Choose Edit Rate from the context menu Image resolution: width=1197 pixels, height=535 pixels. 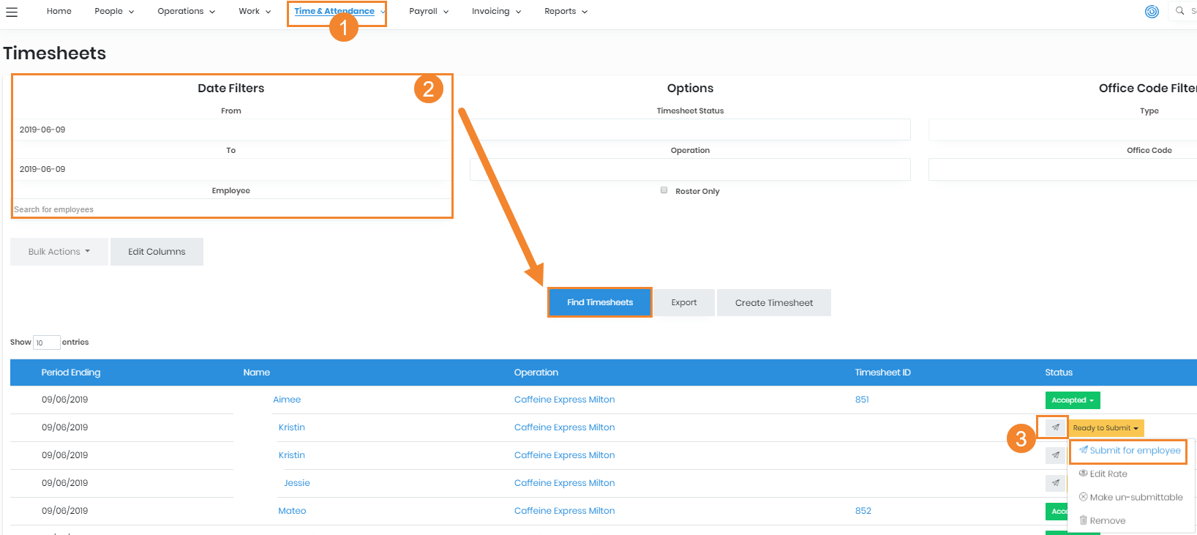[x=1108, y=474]
